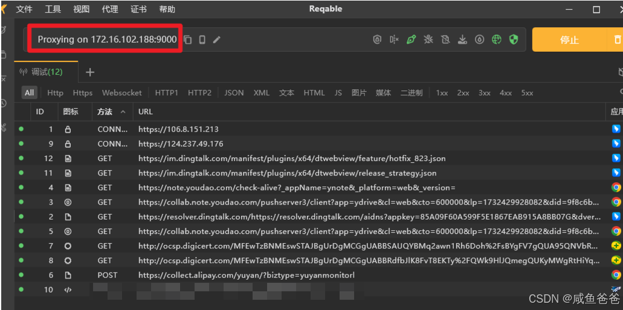Click the URL column header
The image size is (623, 310).
146,112
